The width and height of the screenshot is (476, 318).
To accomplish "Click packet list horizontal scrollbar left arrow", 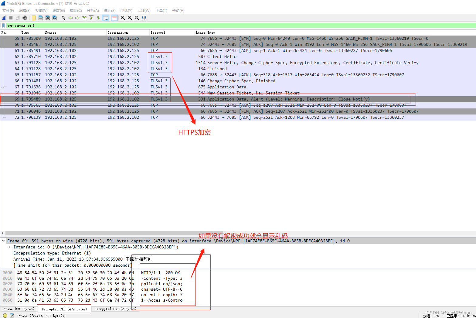I will point(3,233).
